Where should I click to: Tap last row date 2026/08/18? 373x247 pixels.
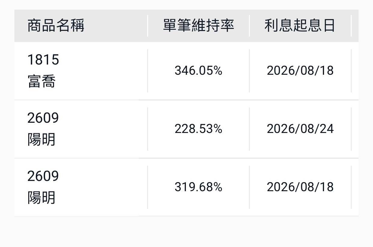click(300, 187)
